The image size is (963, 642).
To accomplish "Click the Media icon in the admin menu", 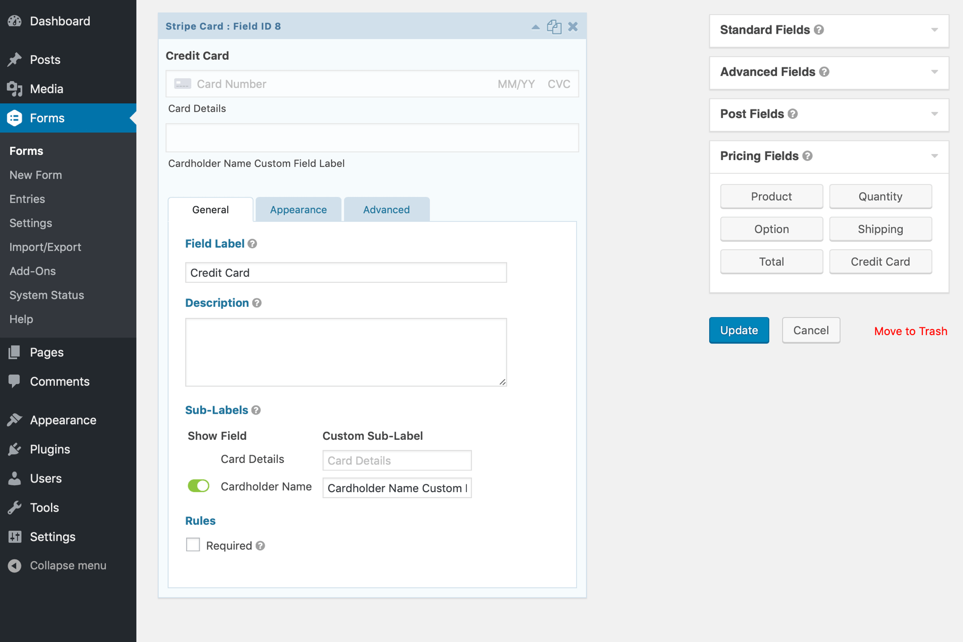I will pyautogui.click(x=15, y=89).
